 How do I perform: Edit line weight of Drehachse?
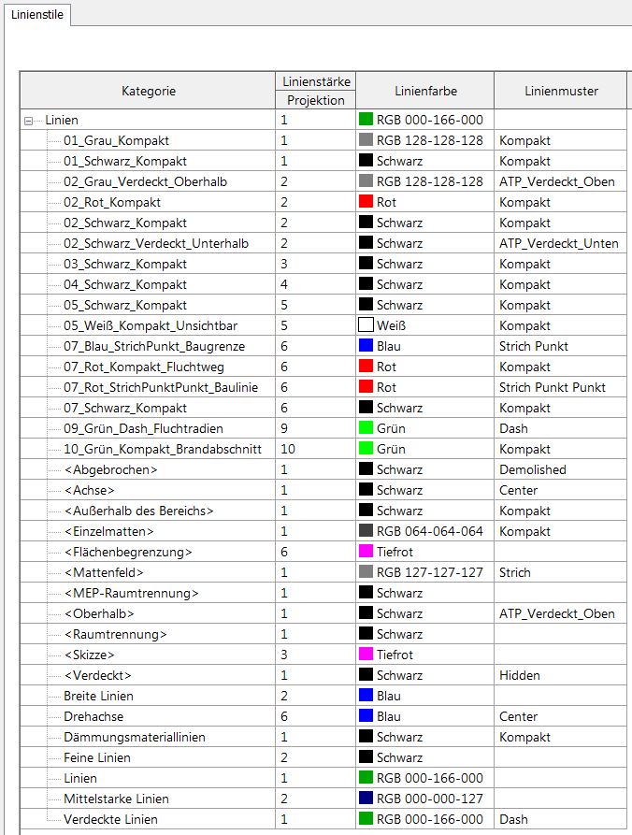[x=315, y=716]
